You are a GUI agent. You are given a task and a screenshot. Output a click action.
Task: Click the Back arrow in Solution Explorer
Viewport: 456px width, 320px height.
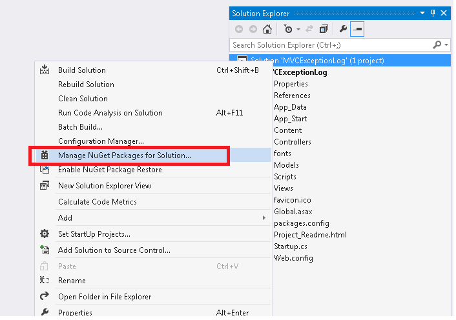coord(239,29)
